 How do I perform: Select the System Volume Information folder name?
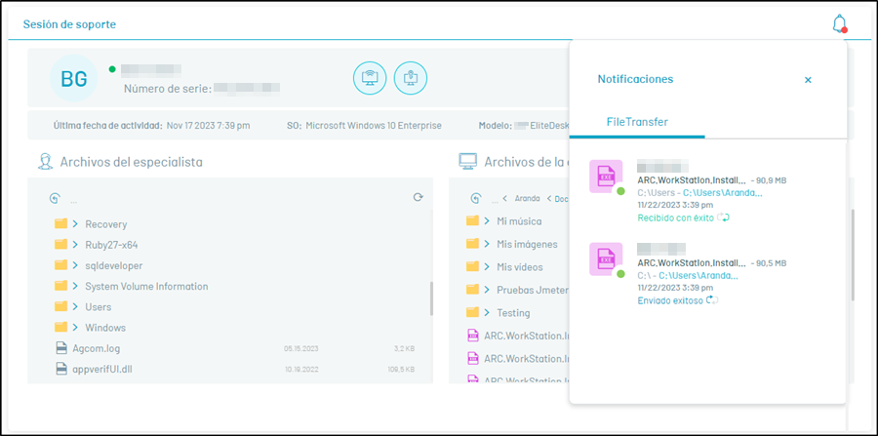146,286
